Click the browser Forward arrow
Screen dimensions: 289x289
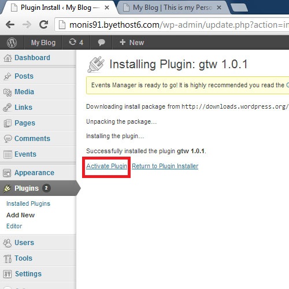point(27,25)
